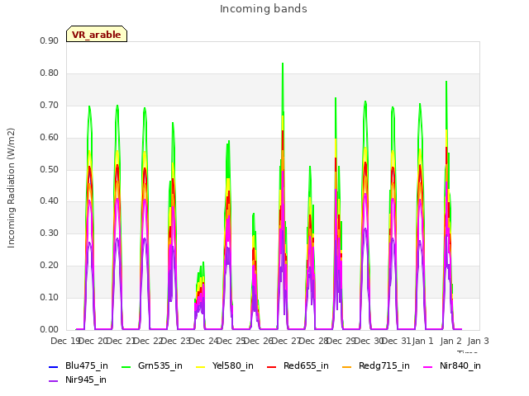Click the Grn535_in green legend swatch
The width and height of the screenshot is (529, 396).
coord(126,366)
